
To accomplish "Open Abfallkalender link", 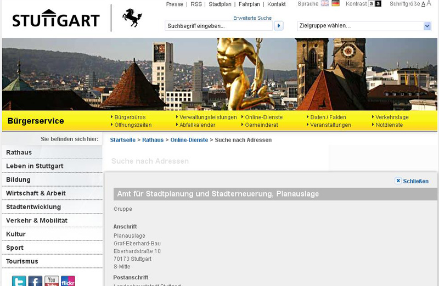I will tap(197, 125).
